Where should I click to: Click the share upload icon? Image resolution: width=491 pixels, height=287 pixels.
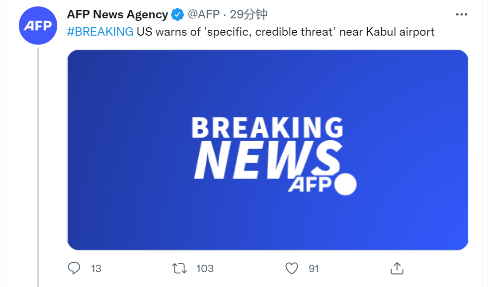396,268
